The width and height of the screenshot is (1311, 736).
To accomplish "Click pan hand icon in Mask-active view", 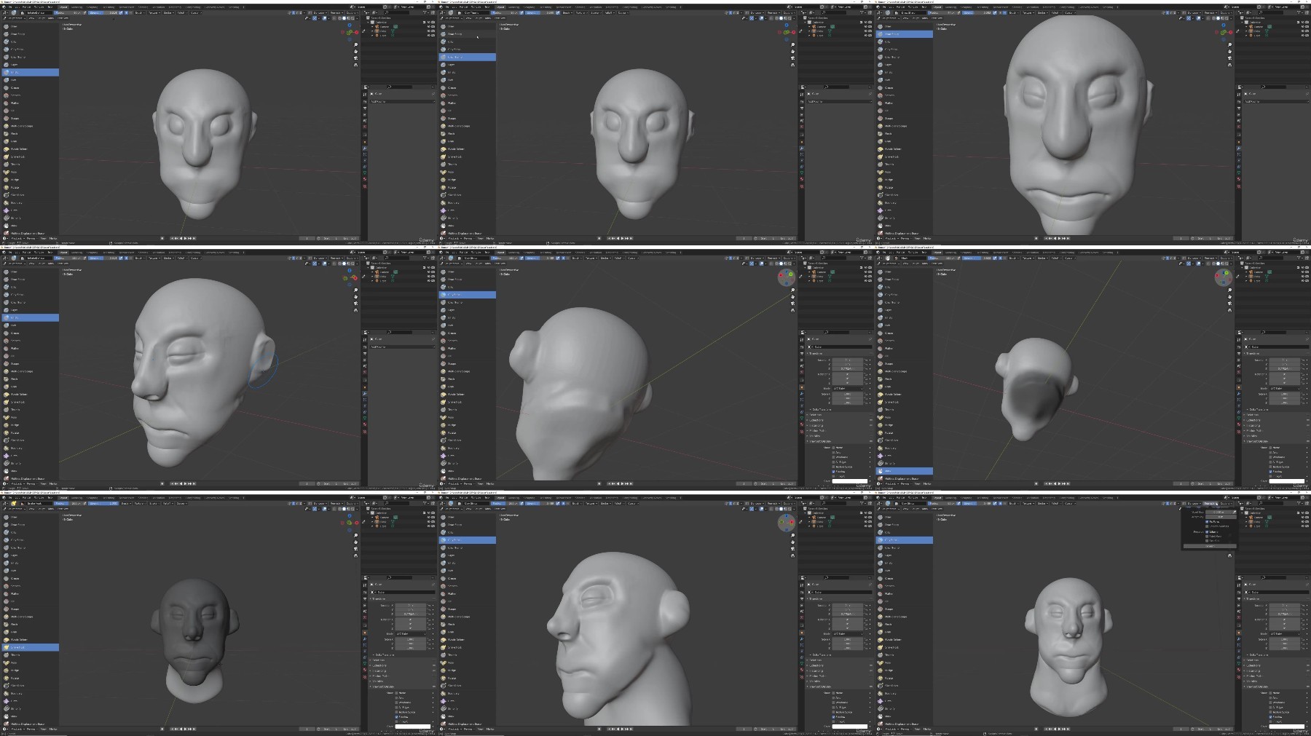I will point(1229,297).
